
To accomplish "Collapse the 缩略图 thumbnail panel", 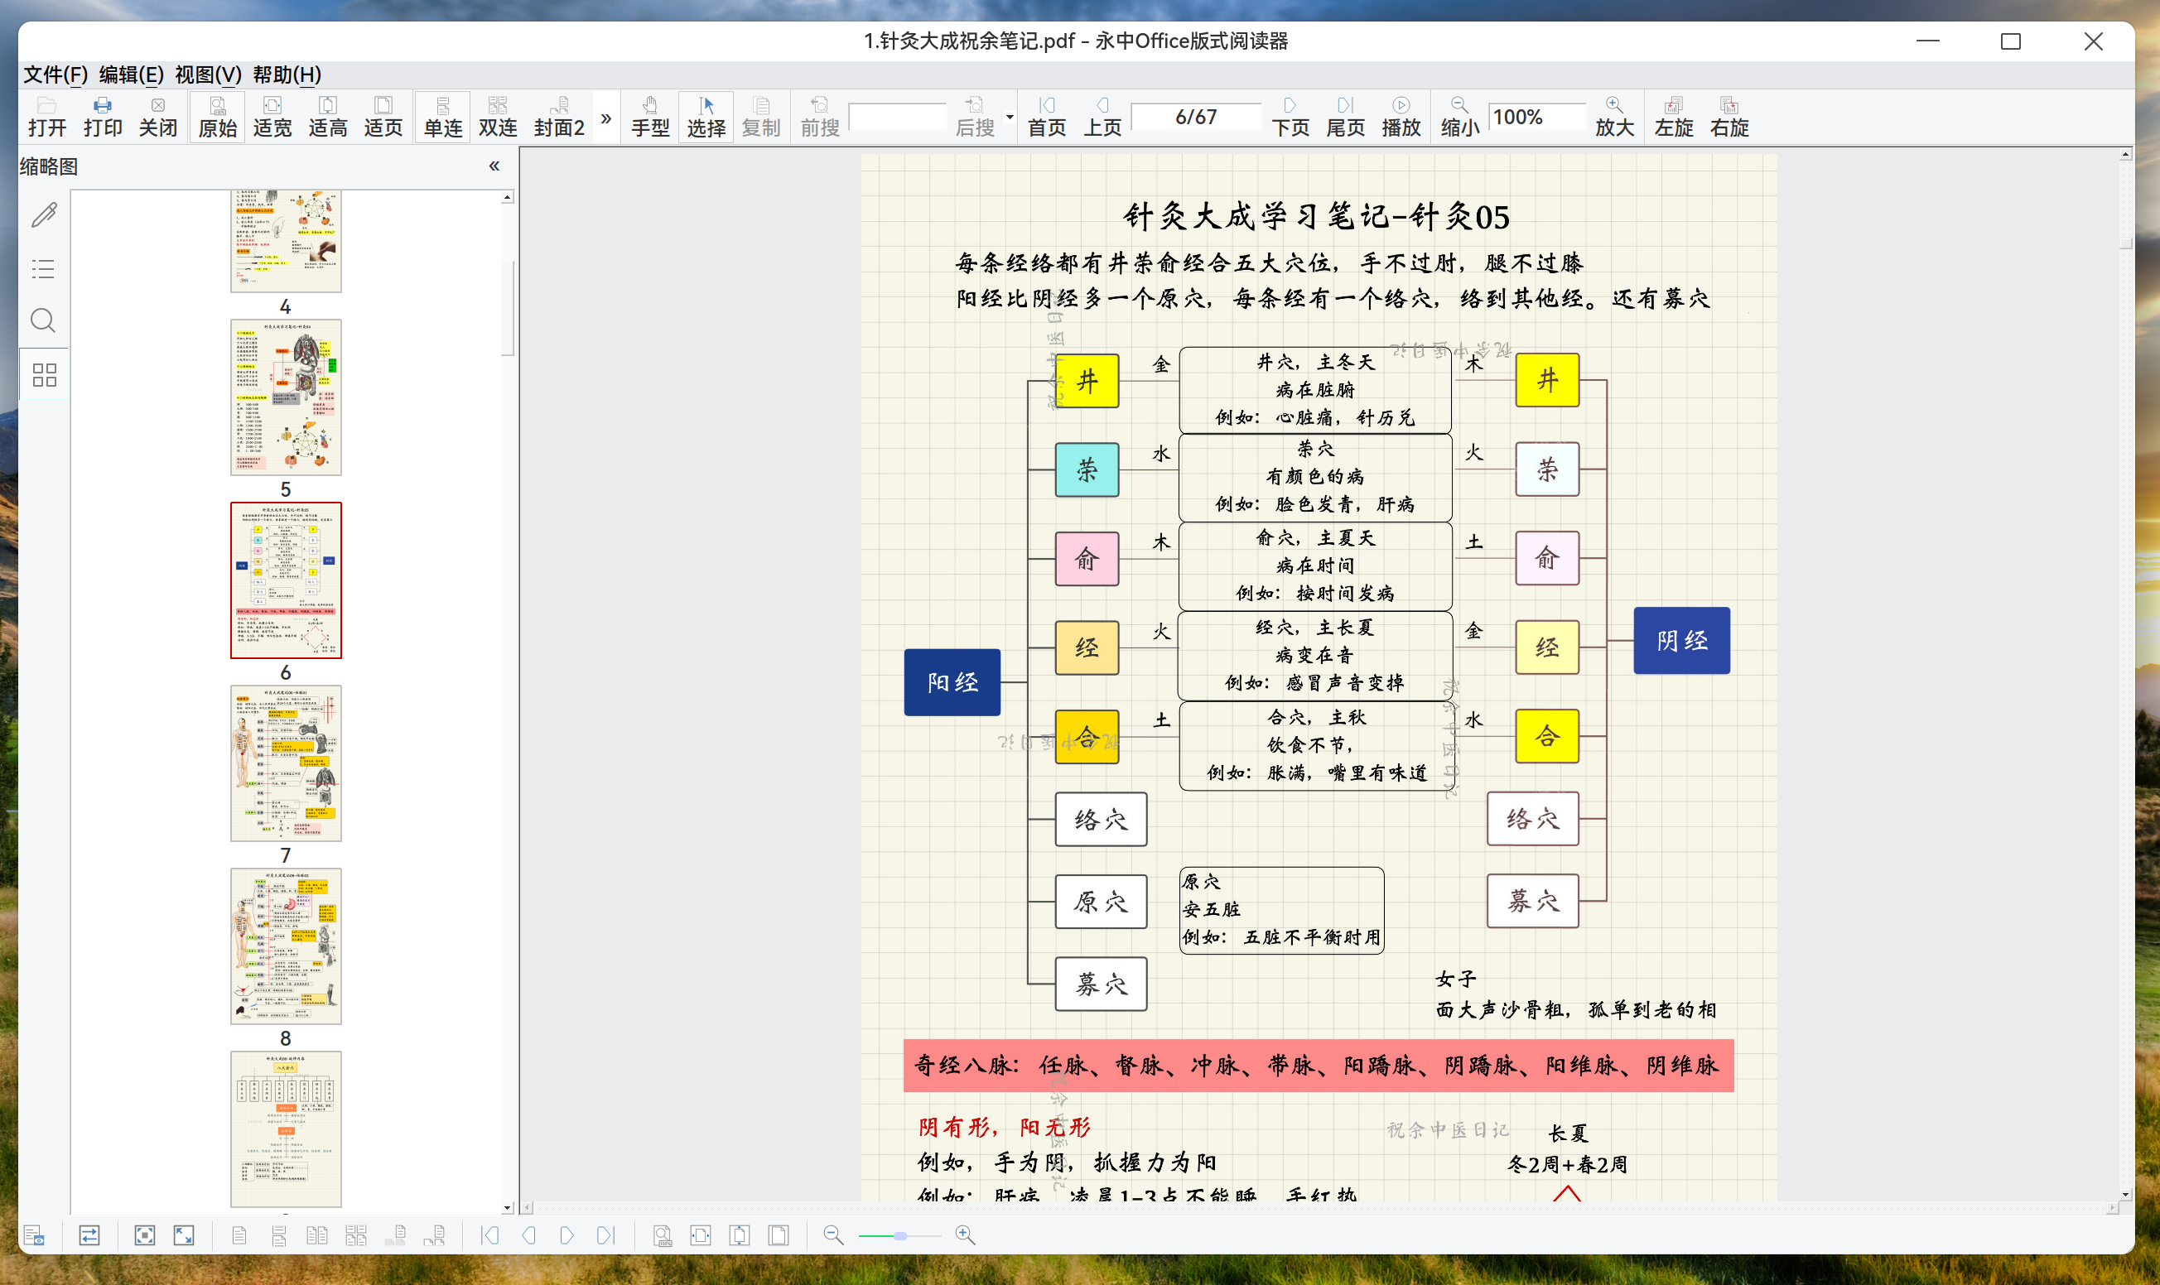I will pyautogui.click(x=494, y=166).
